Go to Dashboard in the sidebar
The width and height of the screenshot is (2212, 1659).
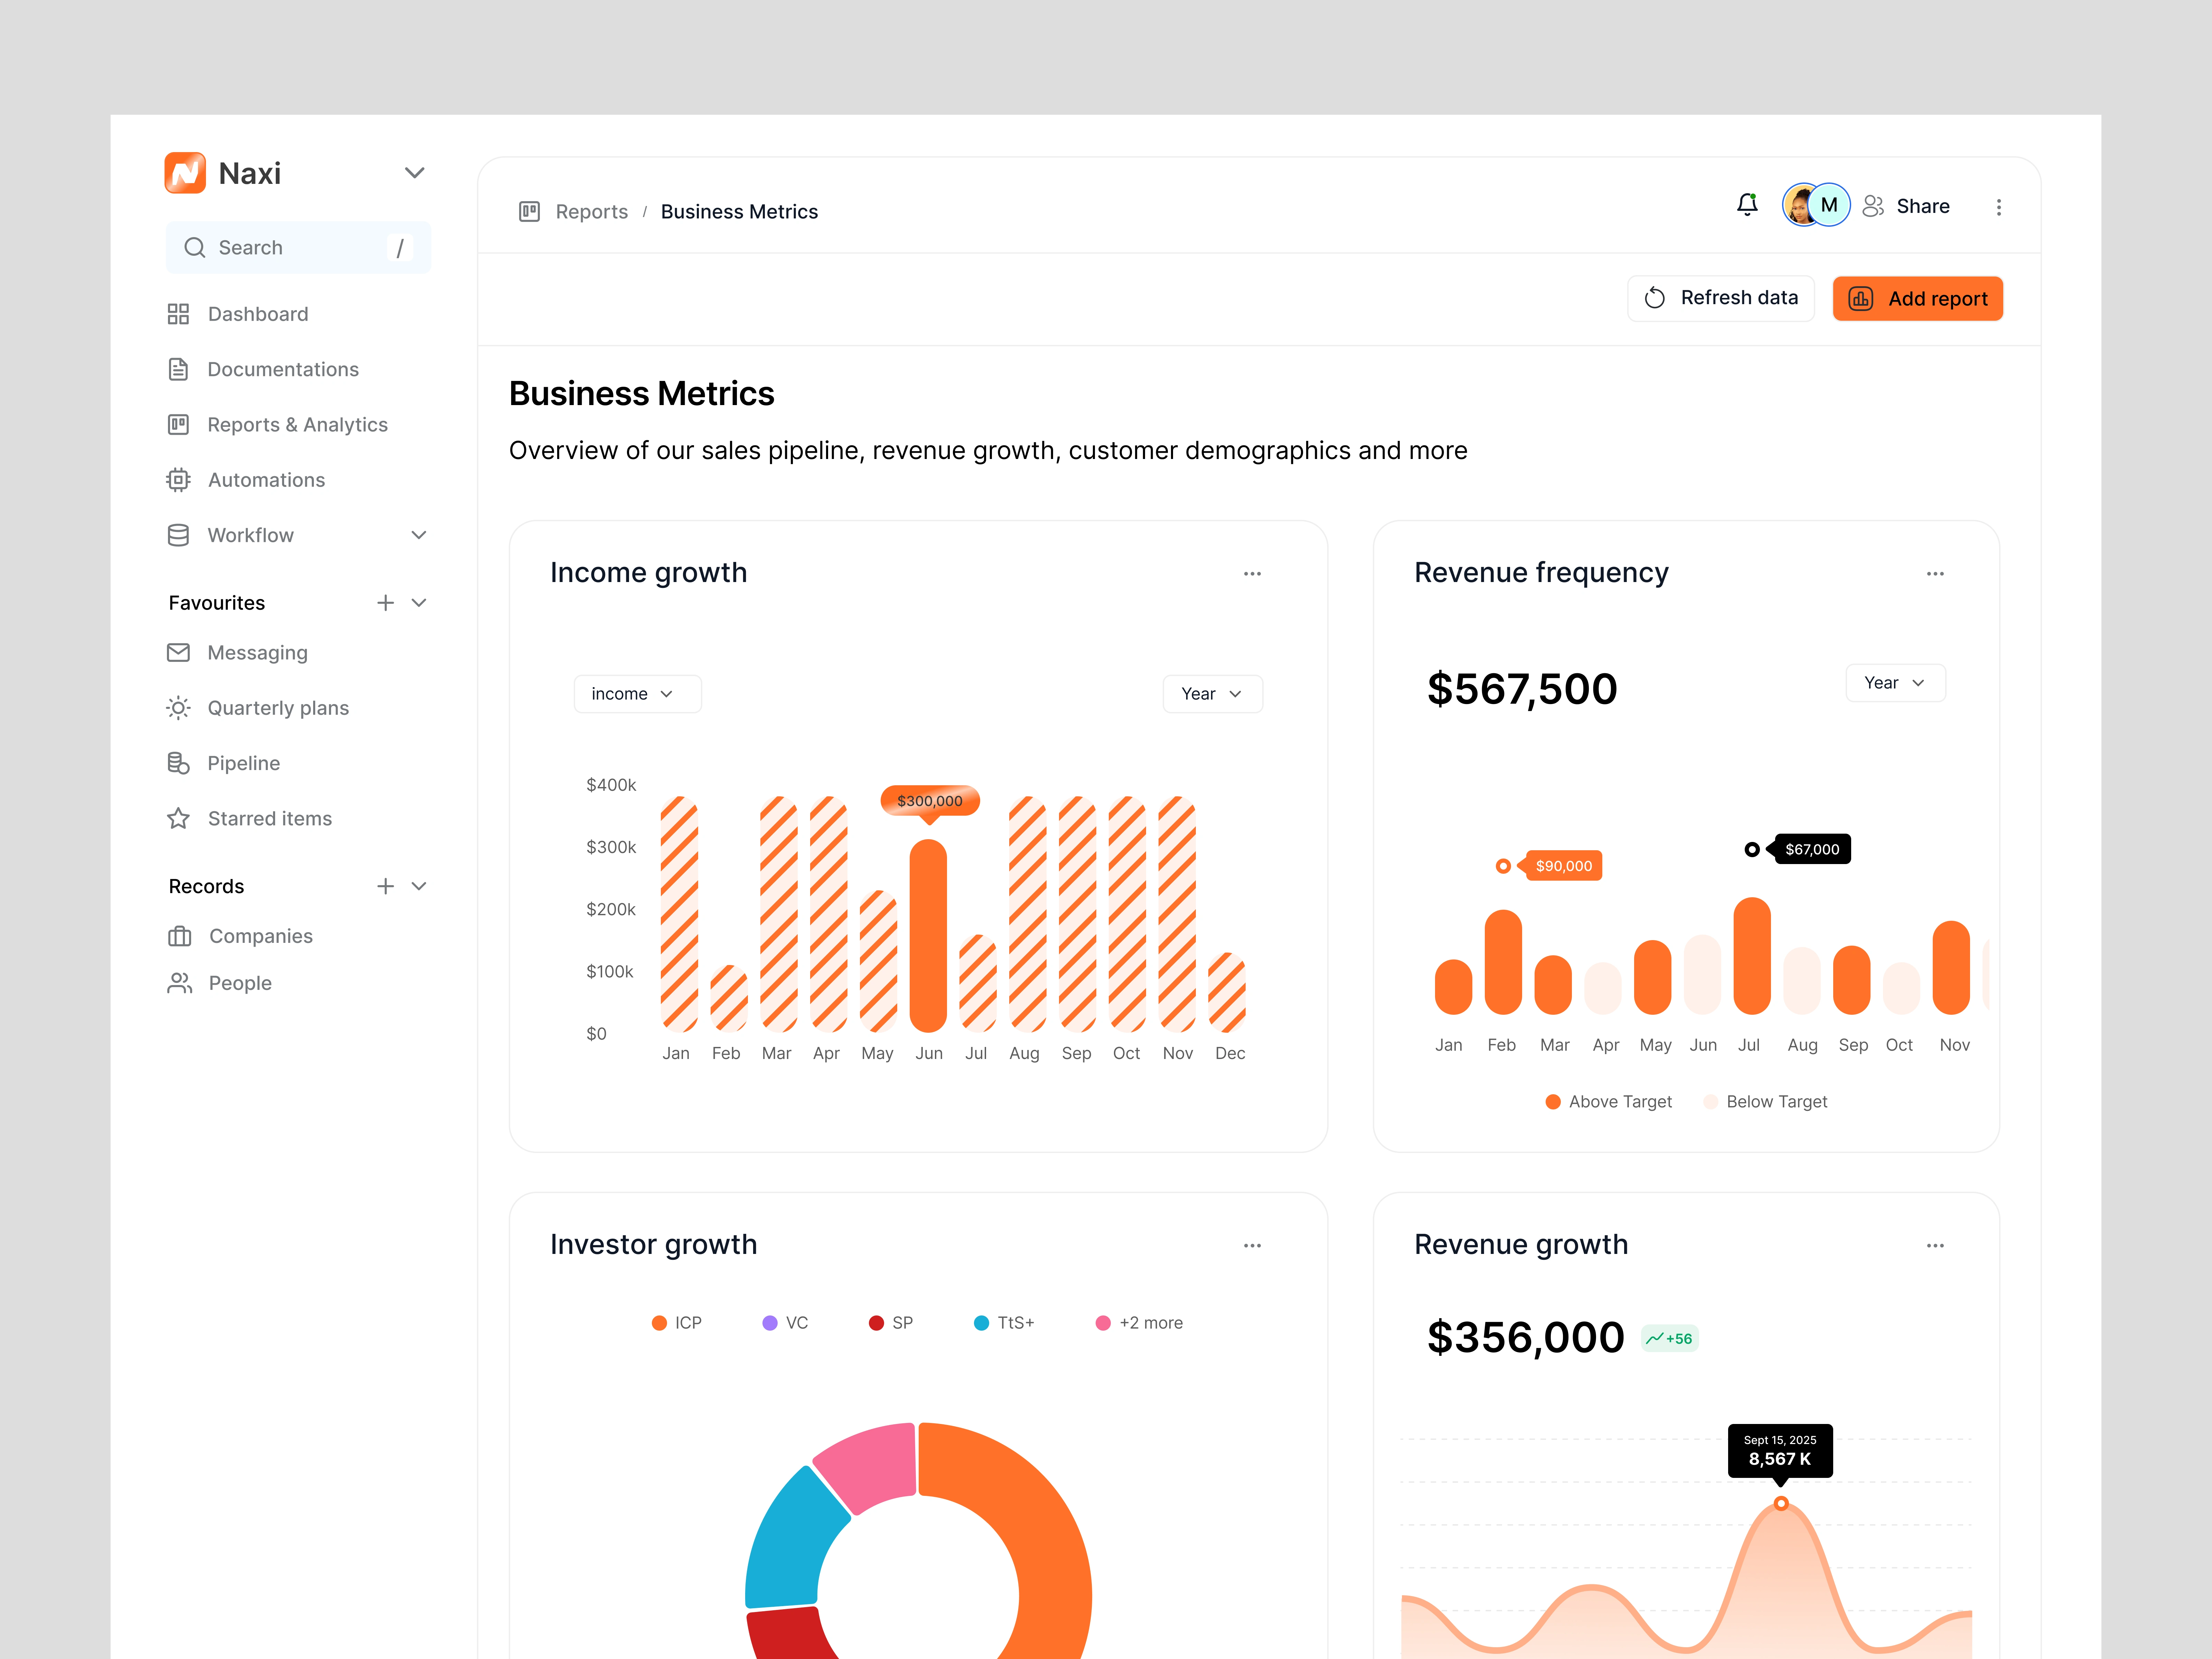coord(257,314)
